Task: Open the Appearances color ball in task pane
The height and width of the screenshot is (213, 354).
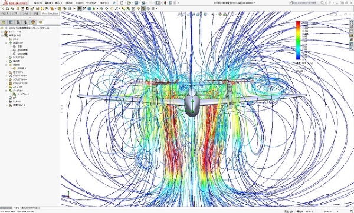Action: coord(351,39)
